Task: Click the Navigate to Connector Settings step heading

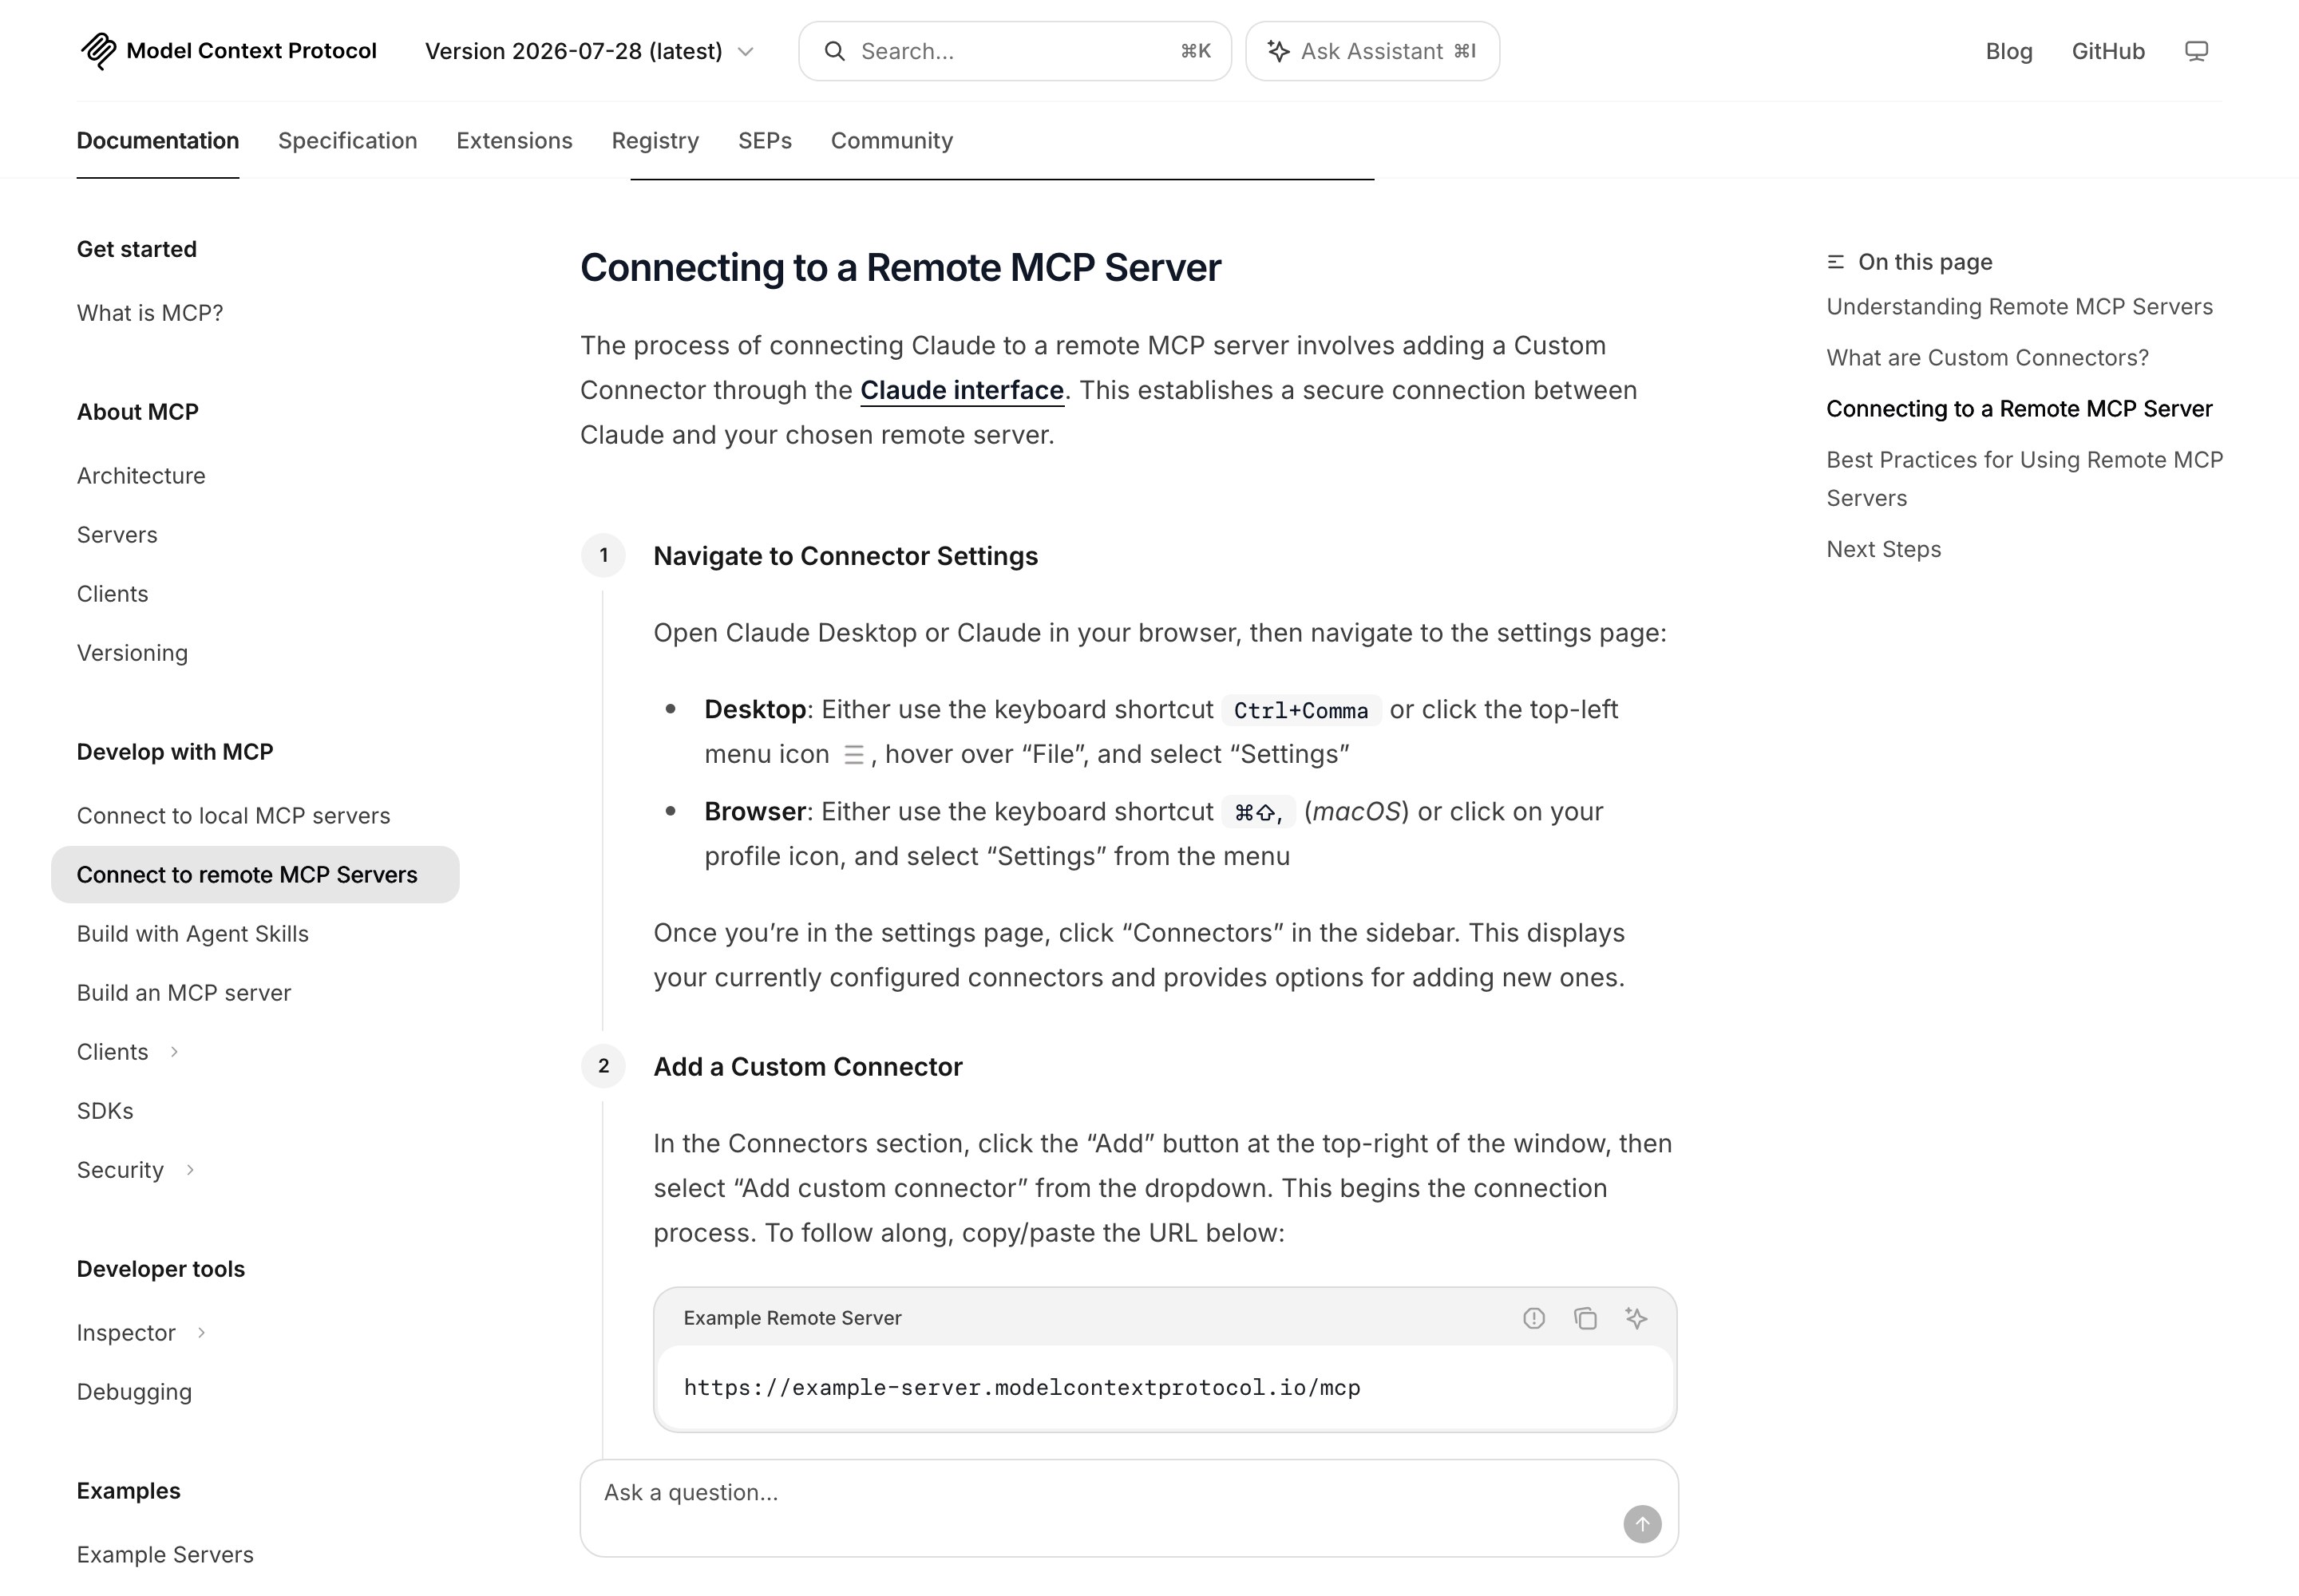Action: click(845, 556)
